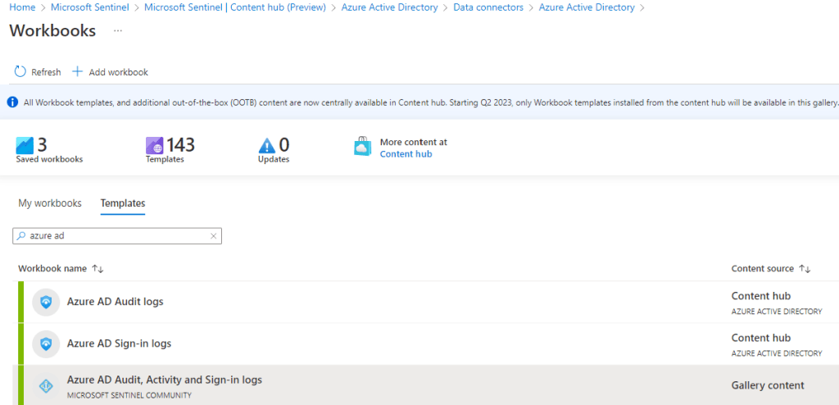Click the Azure AD Audit logs shield icon
Screen dimensions: 839x405
pyautogui.click(x=46, y=302)
